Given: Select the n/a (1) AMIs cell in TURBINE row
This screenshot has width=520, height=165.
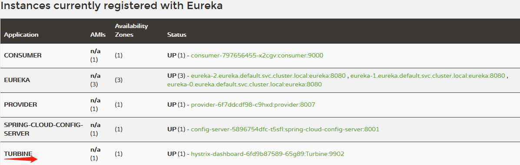Looking at the screenshot, I should 95,154.
